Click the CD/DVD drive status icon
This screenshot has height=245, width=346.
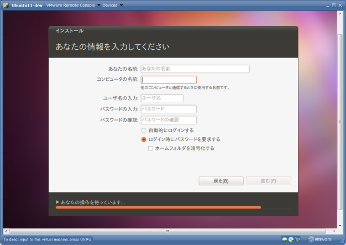coord(291,239)
